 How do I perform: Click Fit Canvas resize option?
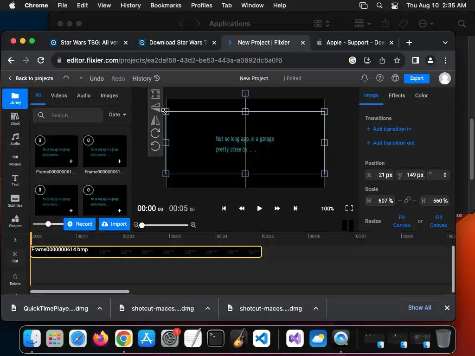(402, 221)
